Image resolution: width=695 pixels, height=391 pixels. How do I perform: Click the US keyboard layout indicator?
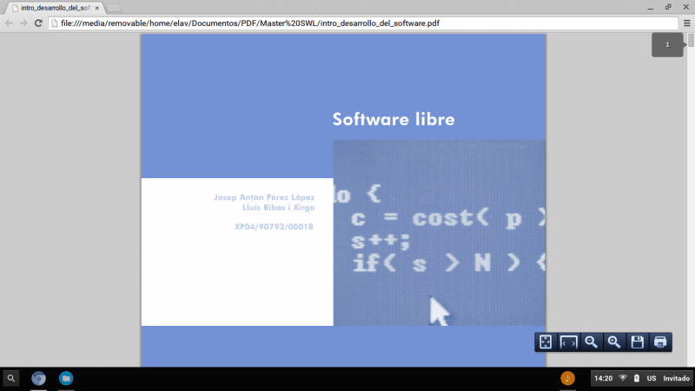click(x=652, y=378)
